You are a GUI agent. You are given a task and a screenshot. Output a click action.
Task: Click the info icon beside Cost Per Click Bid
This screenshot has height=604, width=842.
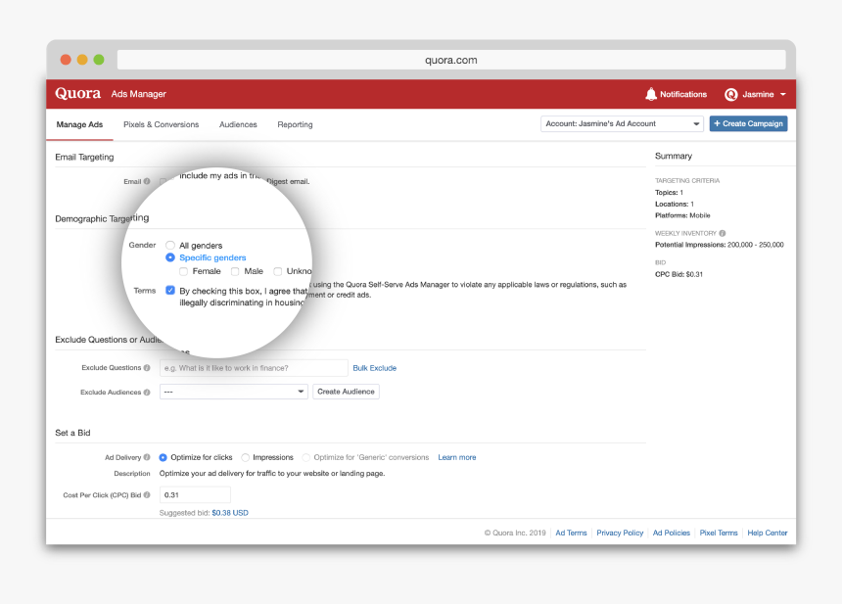(147, 495)
